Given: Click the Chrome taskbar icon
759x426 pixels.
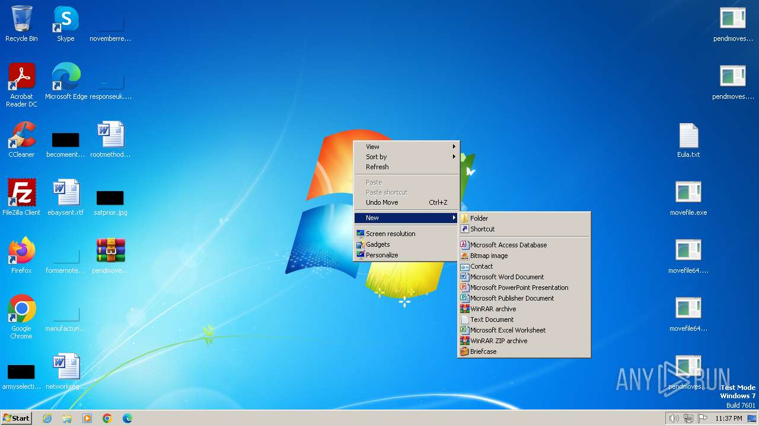Looking at the screenshot, I should [107, 418].
